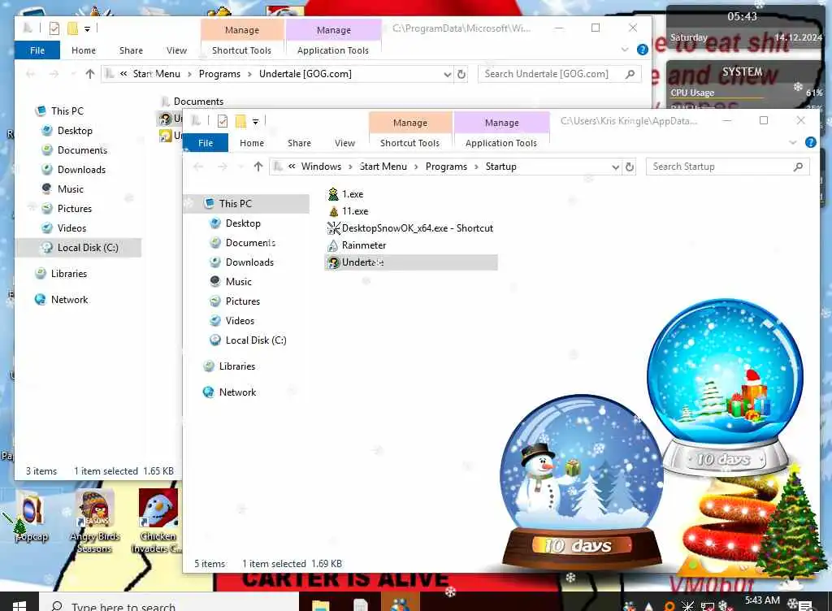Open View tab in Startup window
Screen dimensions: 832x611
[x=344, y=143]
